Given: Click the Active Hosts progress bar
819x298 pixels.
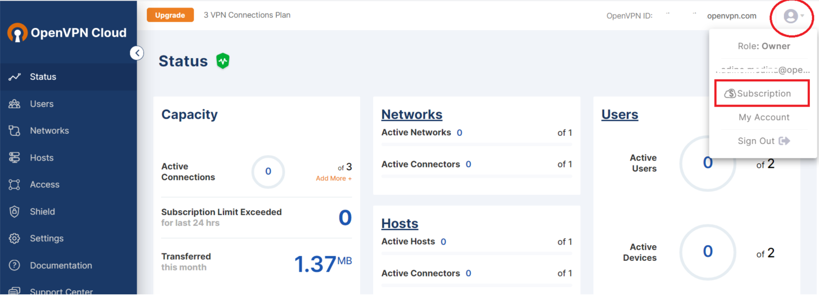Looking at the screenshot, I should tap(477, 254).
